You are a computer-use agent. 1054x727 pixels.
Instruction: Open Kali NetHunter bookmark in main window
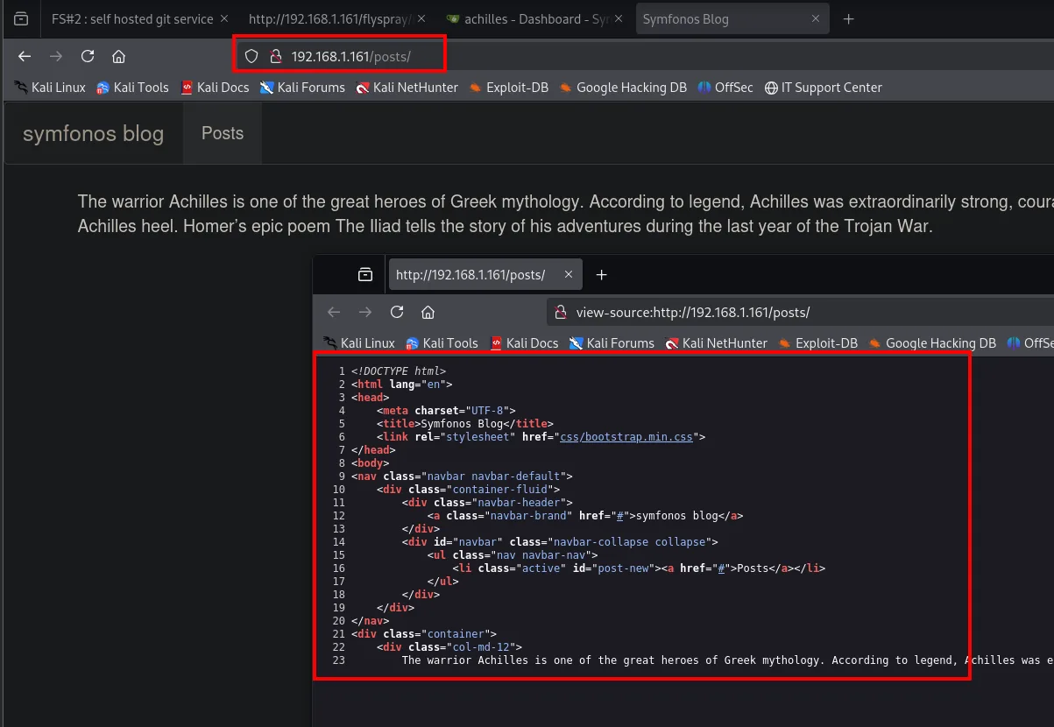[407, 88]
